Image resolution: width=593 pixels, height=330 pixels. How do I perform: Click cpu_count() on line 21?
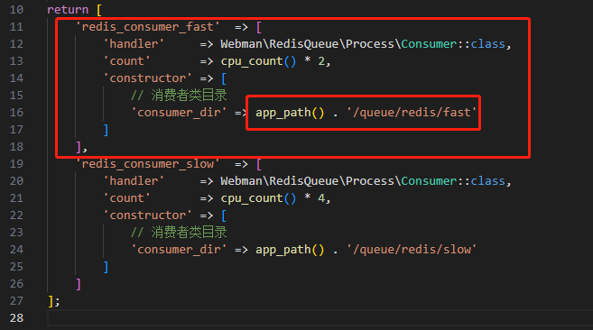(258, 198)
